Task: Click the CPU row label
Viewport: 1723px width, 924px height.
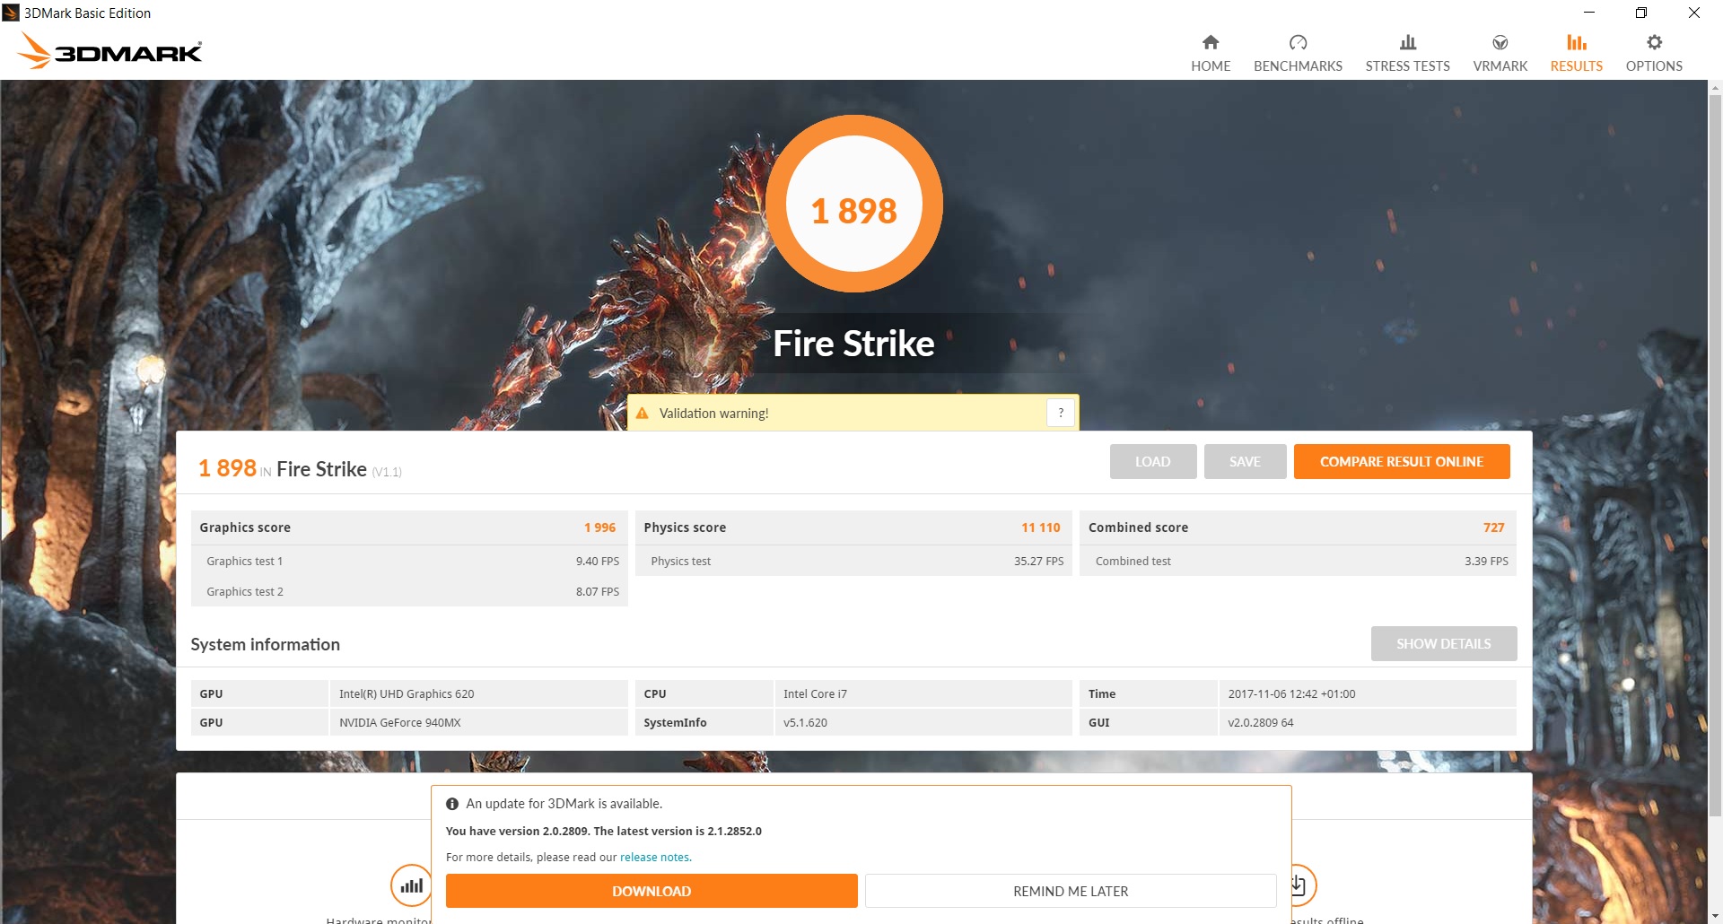Action: (654, 693)
